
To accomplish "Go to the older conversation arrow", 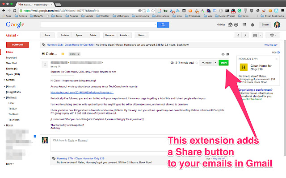I will coord(245,35).
